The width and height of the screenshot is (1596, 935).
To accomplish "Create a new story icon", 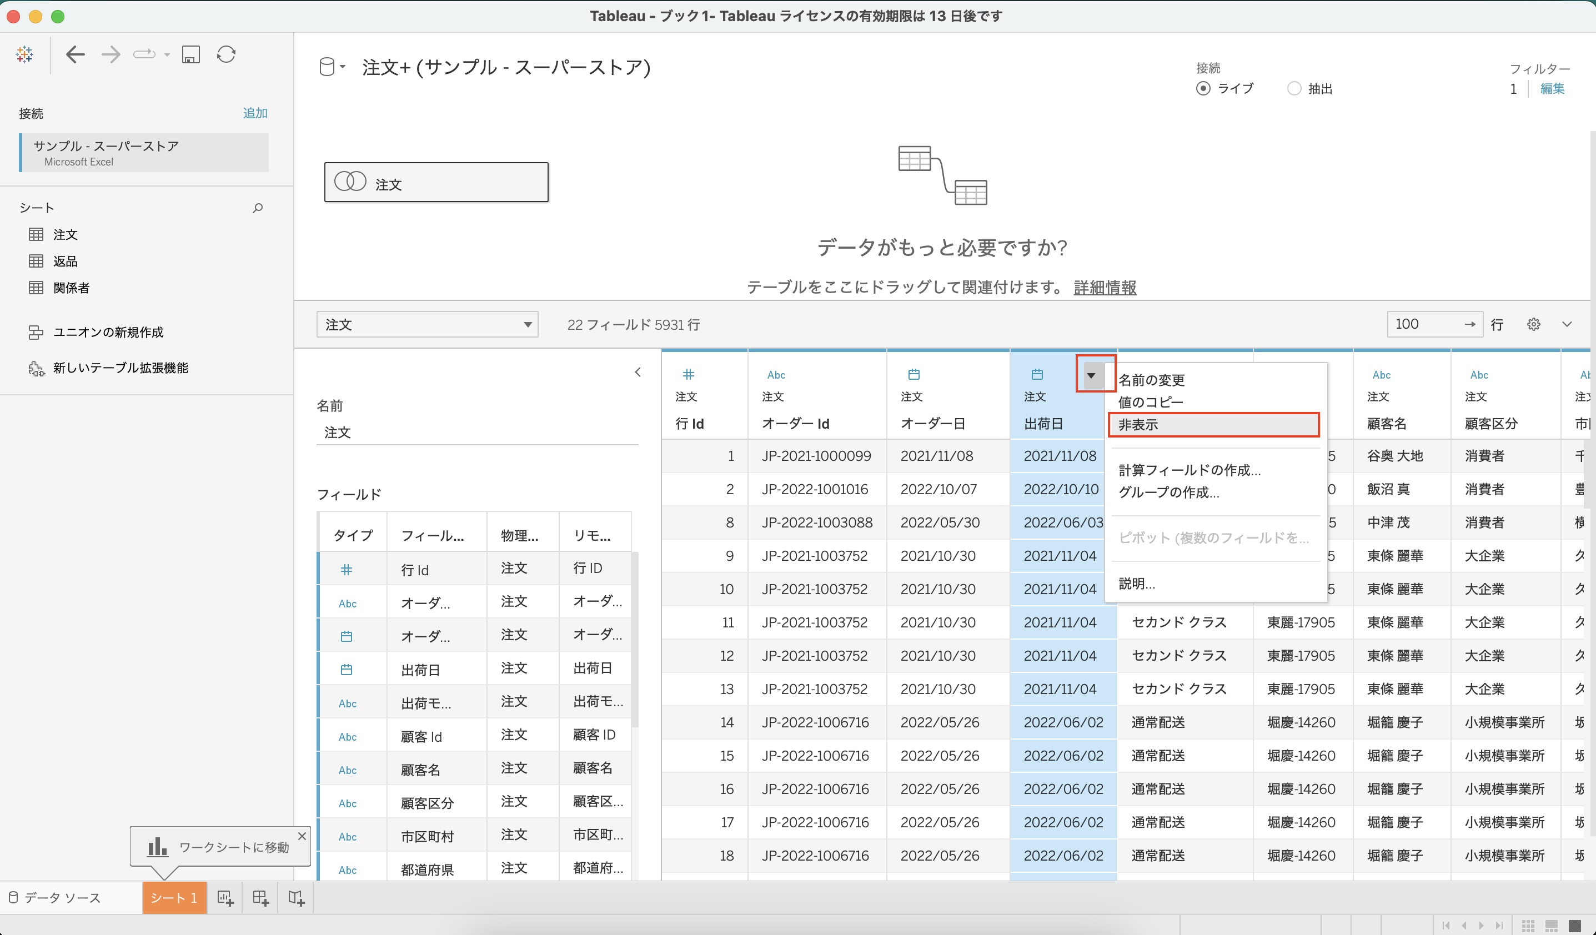I will 296,897.
